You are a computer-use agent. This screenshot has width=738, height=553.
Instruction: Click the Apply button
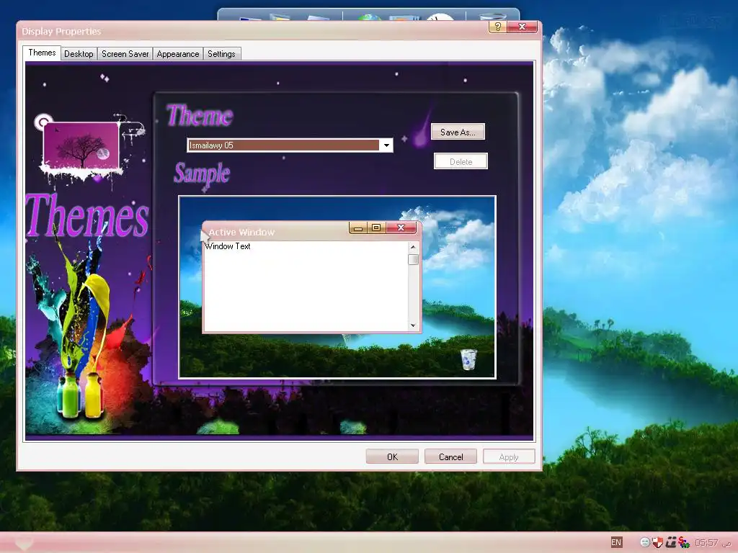click(x=509, y=457)
